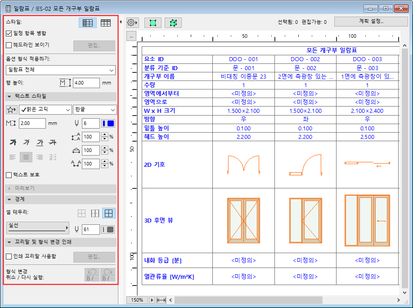Select the center text alignment icon
413x308 pixels.
coord(26,156)
